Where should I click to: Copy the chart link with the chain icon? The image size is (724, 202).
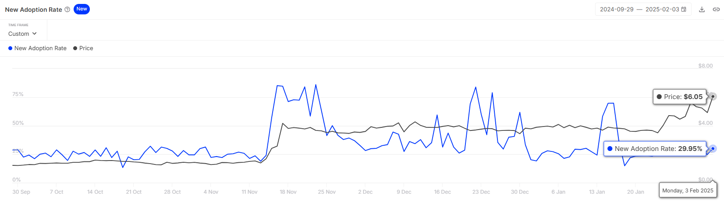pos(716,10)
